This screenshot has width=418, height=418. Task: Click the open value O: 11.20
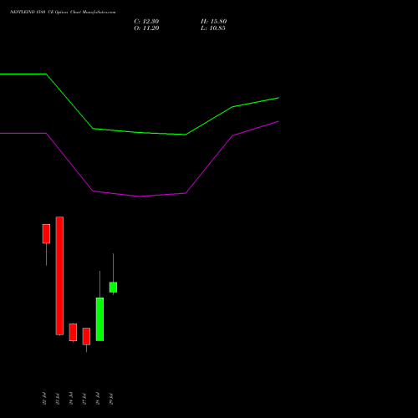click(146, 28)
